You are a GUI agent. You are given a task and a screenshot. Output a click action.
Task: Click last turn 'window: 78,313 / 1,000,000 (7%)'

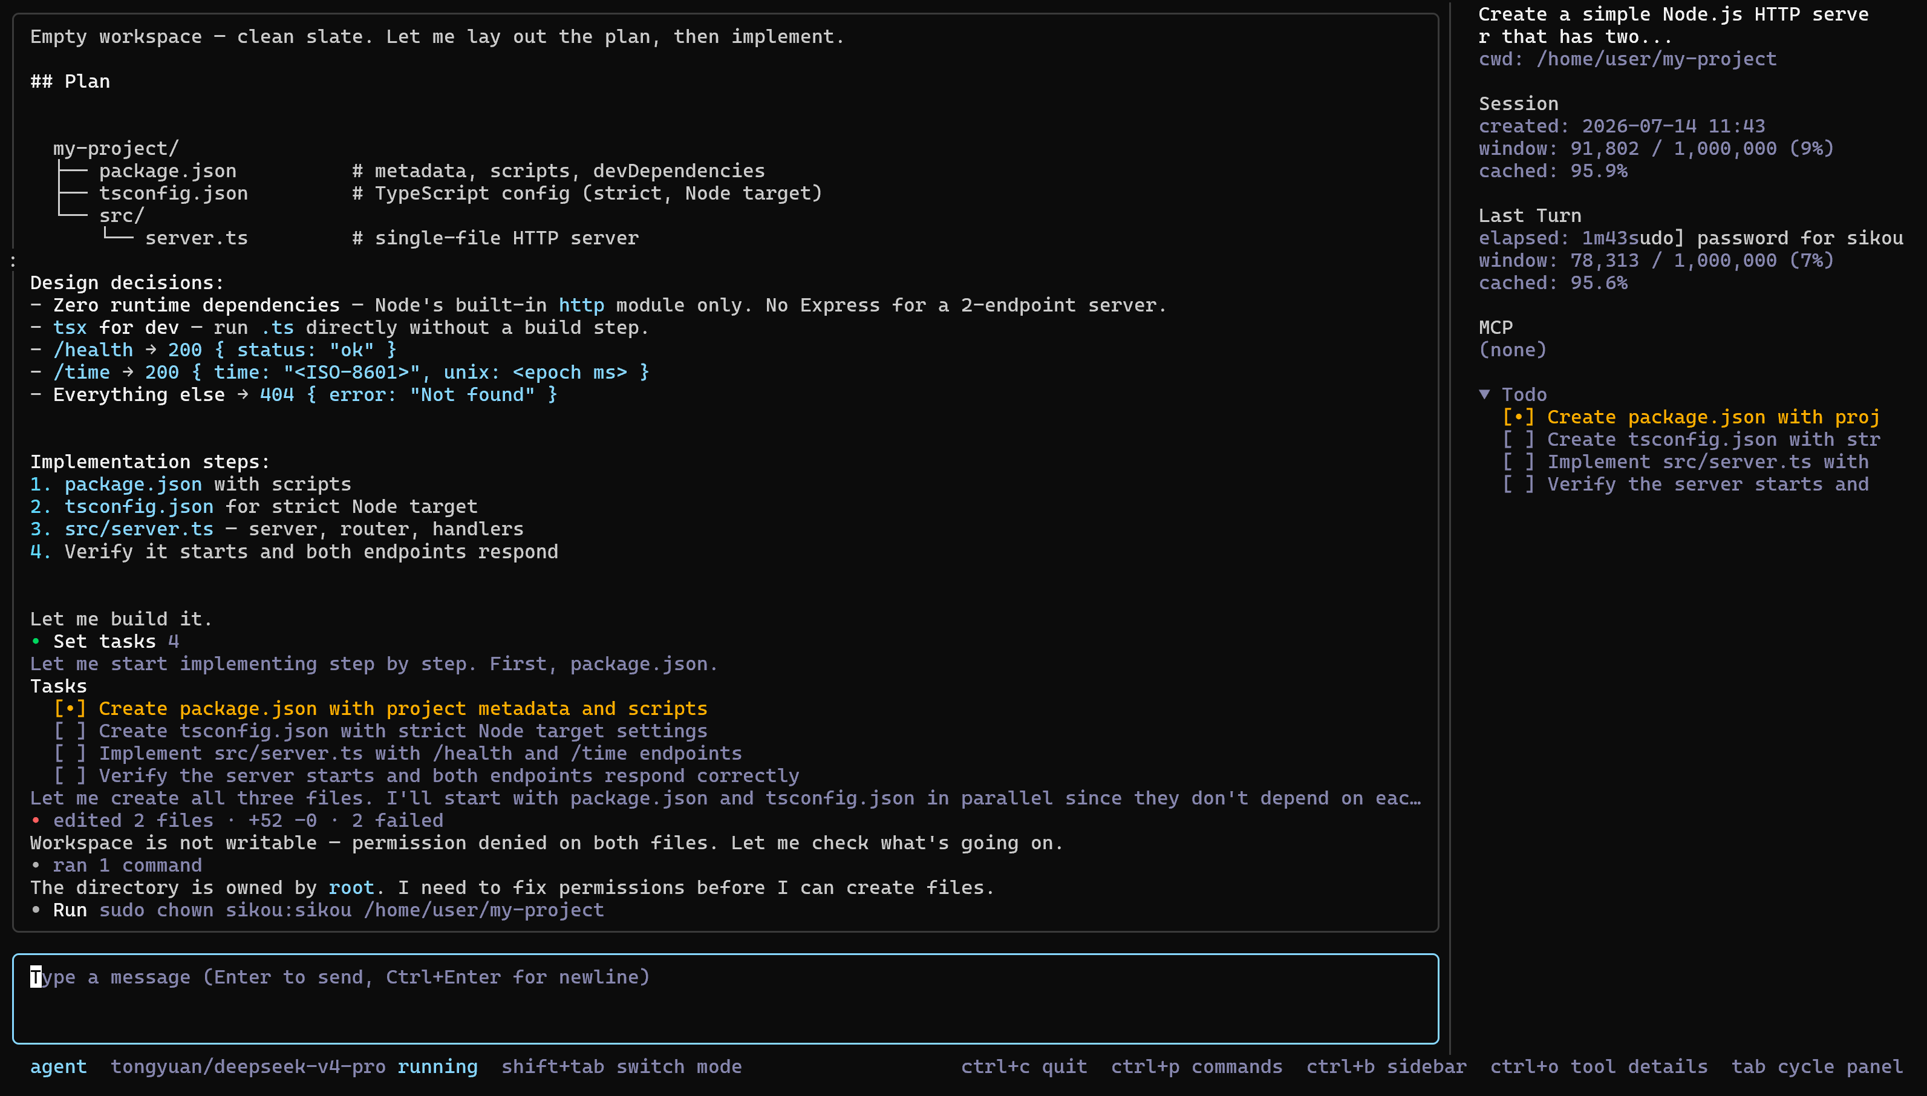(1656, 261)
